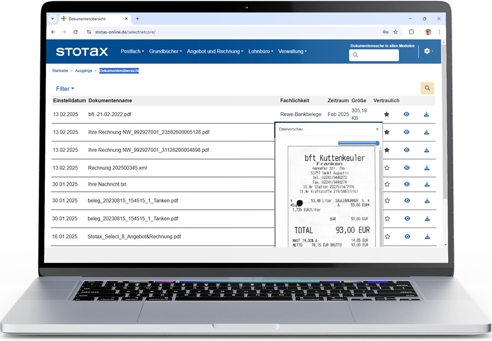Click the STOTAX logo
This screenshot has height=341, width=492.
pyautogui.click(x=82, y=51)
